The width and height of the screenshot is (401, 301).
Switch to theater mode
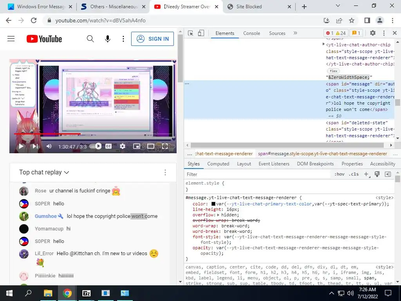pos(151,146)
